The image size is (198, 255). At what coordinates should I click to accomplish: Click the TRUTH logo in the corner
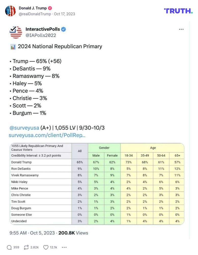click(x=178, y=11)
